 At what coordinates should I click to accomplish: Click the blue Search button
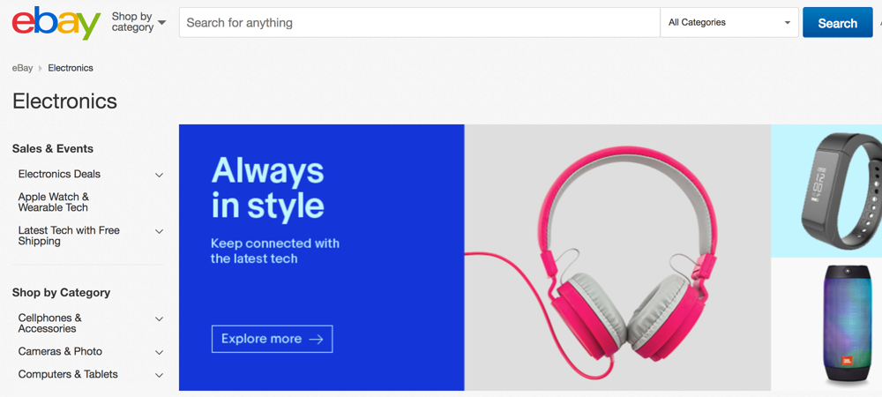[837, 23]
